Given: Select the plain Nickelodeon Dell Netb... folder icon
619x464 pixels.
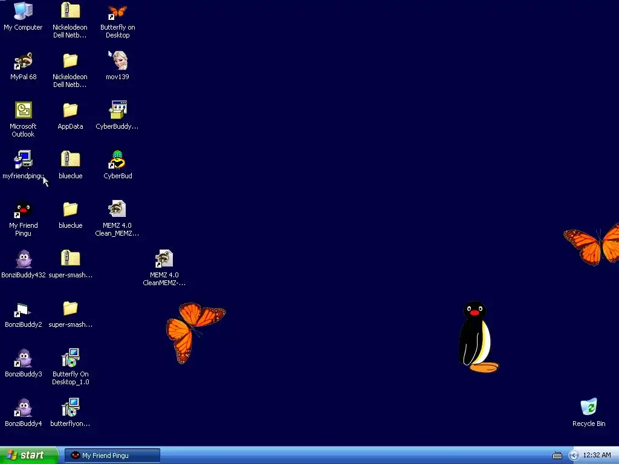Looking at the screenshot, I should (x=70, y=61).
